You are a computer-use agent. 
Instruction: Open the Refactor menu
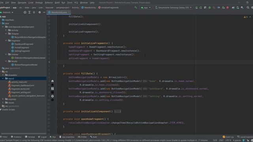pos(49,3)
